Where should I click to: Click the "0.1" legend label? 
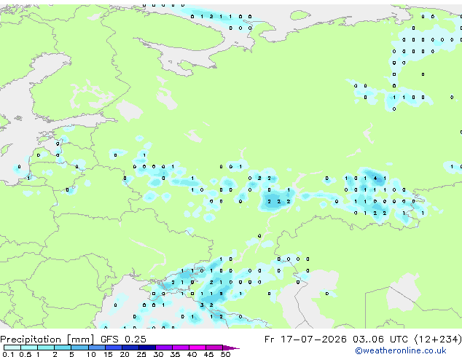click(8, 354)
